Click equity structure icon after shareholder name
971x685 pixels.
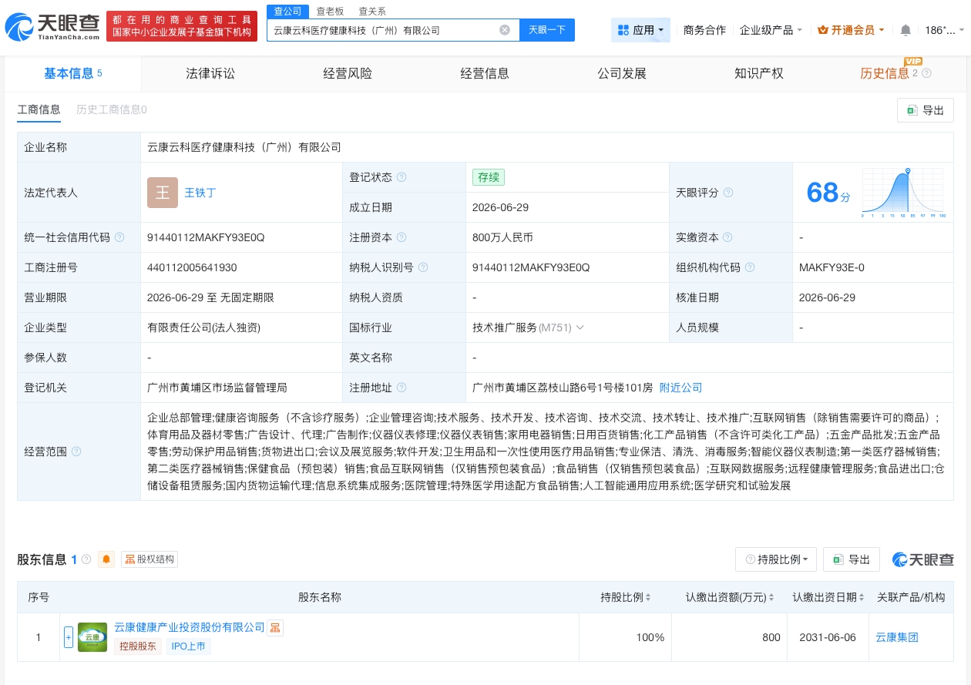pos(275,628)
